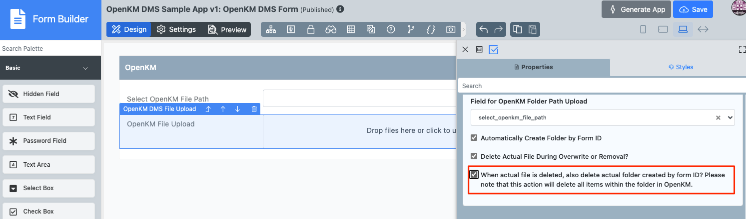Open the select_openkm_file_path dropdown
The image size is (746, 219).
603,117
